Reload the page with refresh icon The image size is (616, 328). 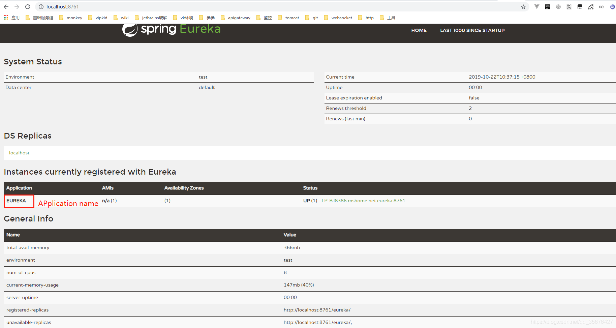pos(28,7)
